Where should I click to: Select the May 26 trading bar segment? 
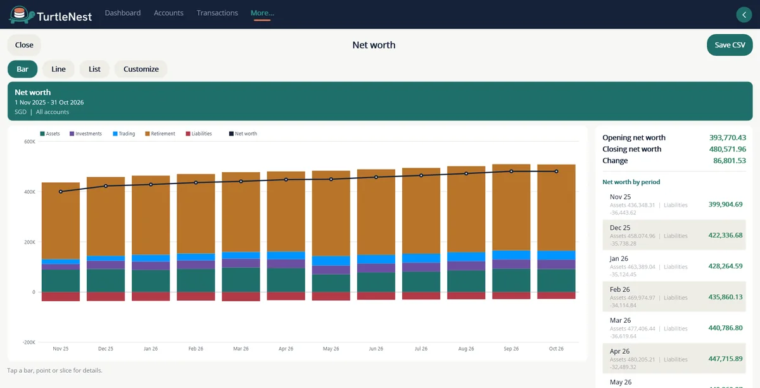[x=331, y=261]
